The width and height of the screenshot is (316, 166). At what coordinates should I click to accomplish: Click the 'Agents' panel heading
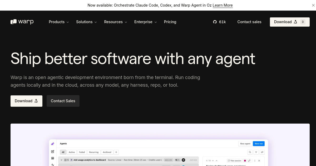point(63,144)
